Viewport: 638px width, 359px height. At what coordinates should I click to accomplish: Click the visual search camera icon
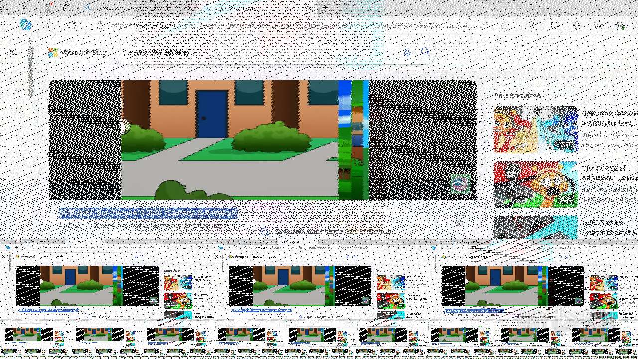tap(424, 52)
